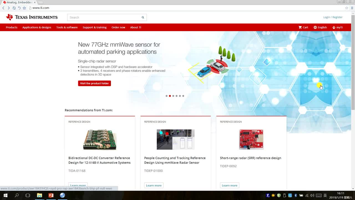
Task: Open the myTI account menu
Action: click(x=338, y=27)
